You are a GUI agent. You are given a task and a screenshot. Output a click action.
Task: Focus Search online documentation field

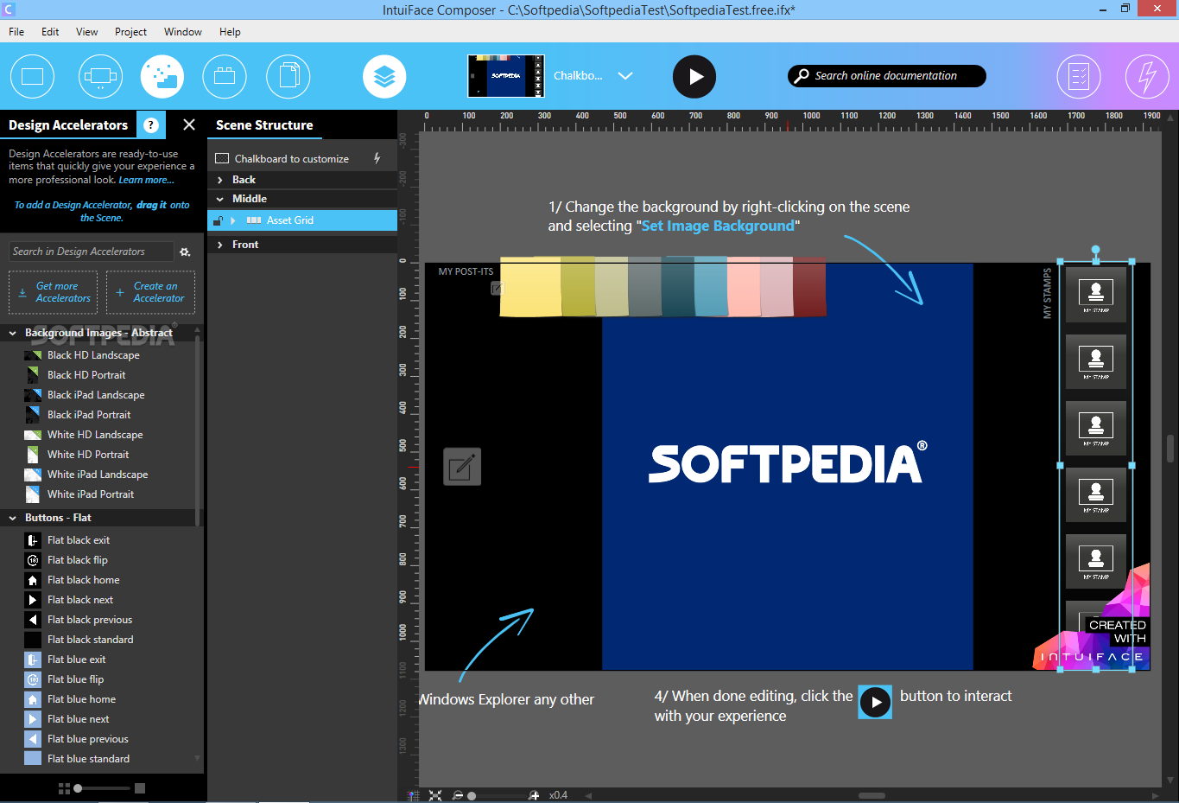886,76
